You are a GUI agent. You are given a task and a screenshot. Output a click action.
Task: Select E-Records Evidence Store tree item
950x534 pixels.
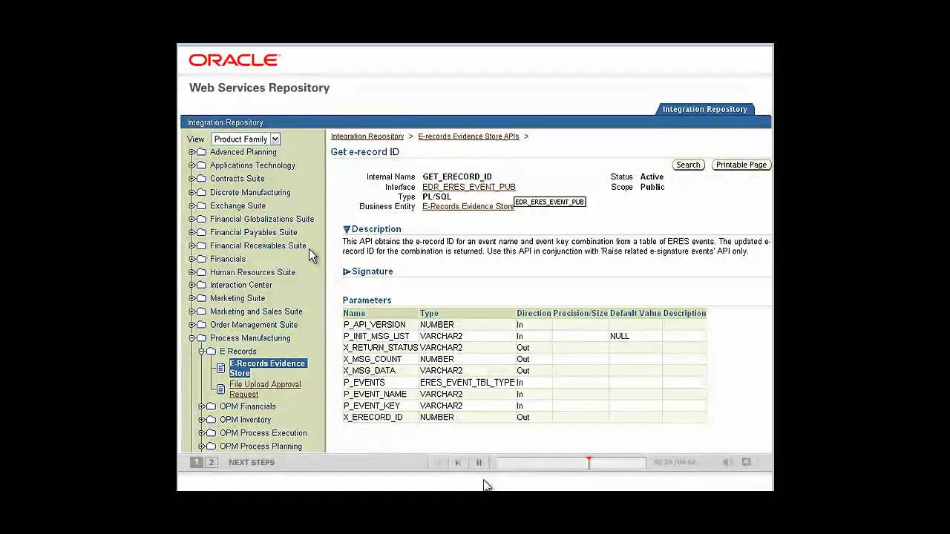(267, 368)
